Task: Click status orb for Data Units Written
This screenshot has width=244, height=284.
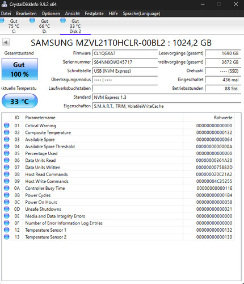Action: click(7, 167)
